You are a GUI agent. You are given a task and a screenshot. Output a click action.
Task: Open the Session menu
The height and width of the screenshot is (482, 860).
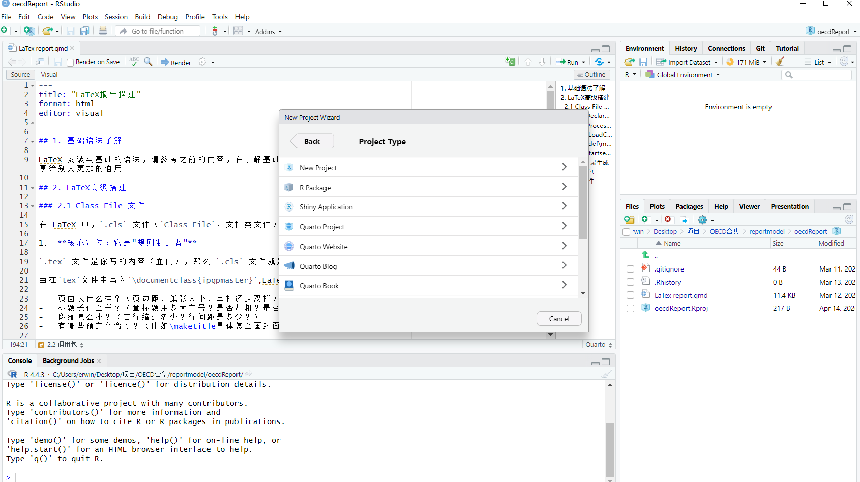pos(116,17)
